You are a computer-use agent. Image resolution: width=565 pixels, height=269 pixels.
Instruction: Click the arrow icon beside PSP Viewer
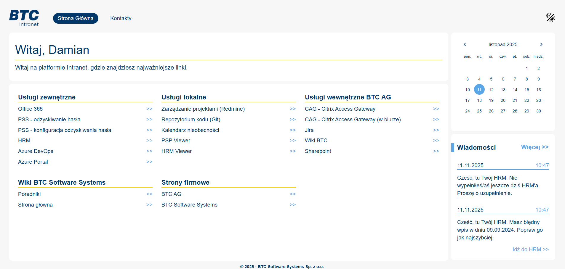point(293,141)
